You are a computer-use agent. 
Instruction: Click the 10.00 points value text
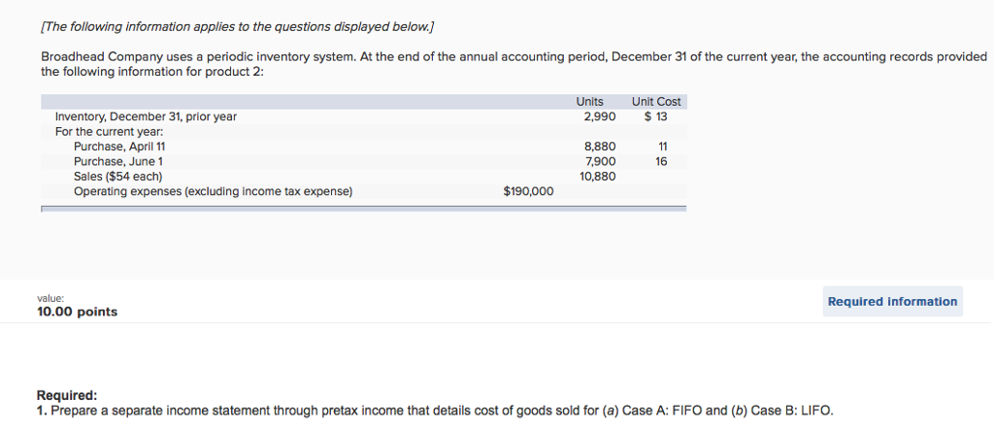[77, 312]
